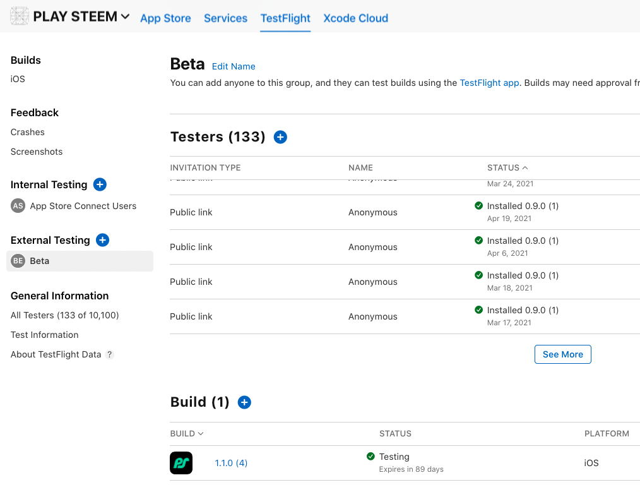
Task: Click the PLAY STEEM app icon
Action: pos(19,16)
